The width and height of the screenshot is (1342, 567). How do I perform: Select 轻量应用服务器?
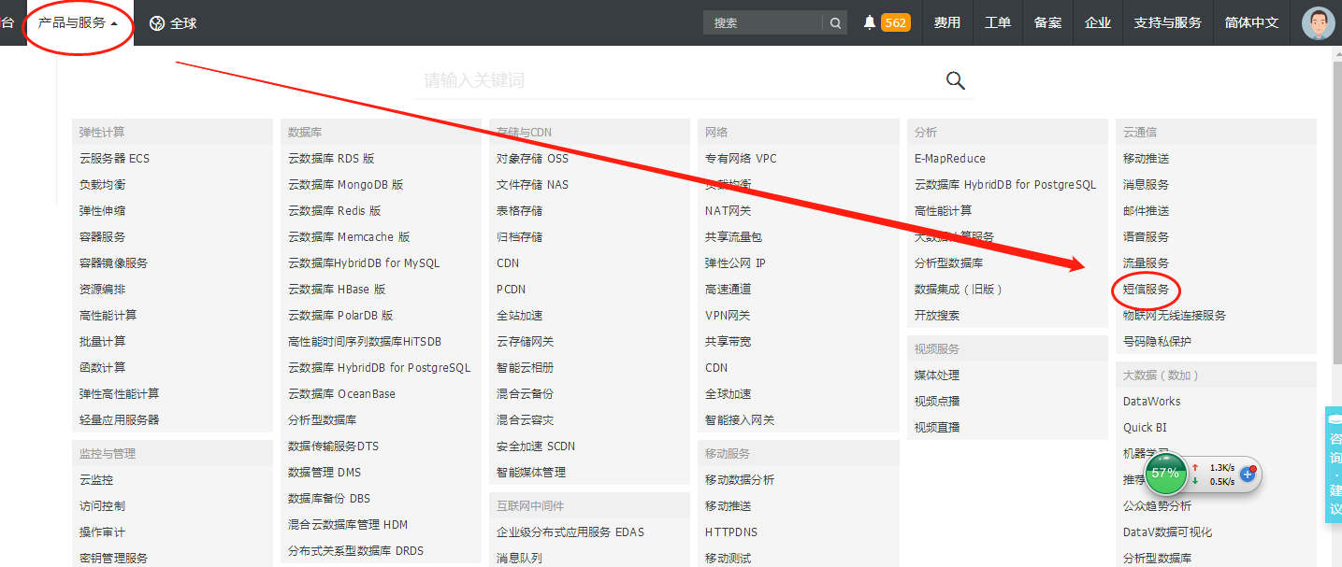119,420
